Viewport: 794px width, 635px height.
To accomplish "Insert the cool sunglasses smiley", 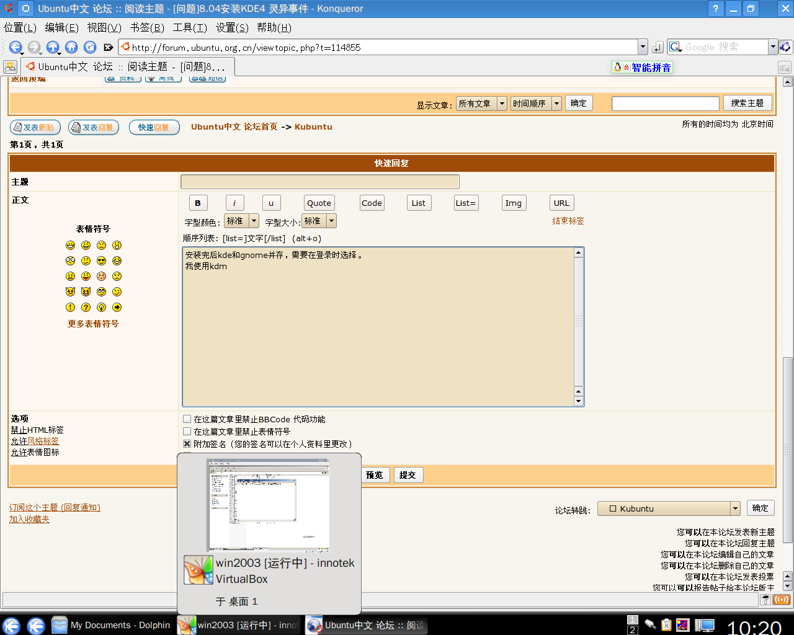I will click(101, 261).
